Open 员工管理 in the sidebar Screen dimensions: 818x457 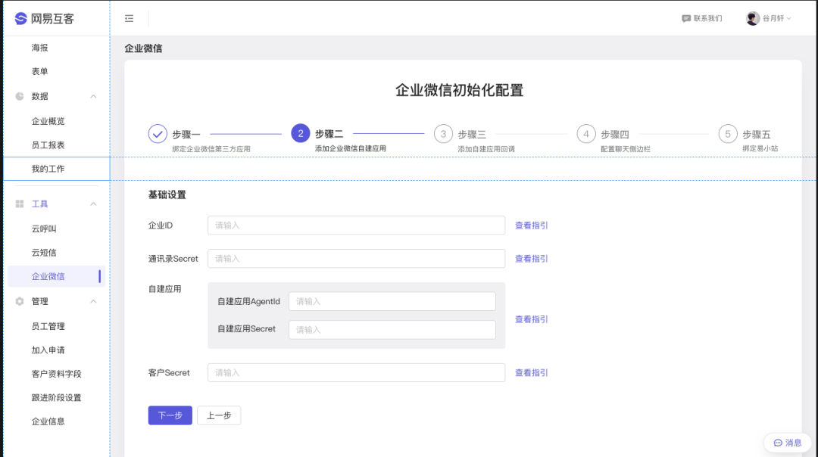pos(48,326)
